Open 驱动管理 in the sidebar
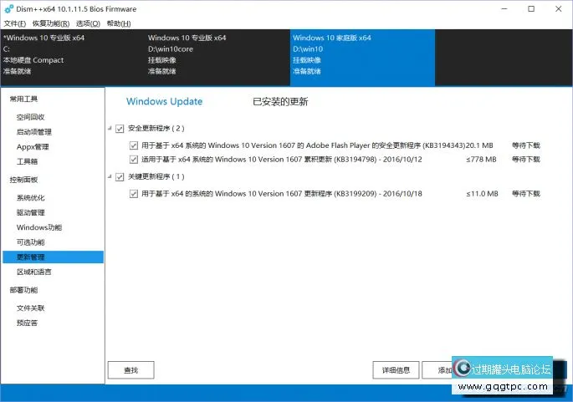The height and width of the screenshot is (402, 573). point(30,212)
